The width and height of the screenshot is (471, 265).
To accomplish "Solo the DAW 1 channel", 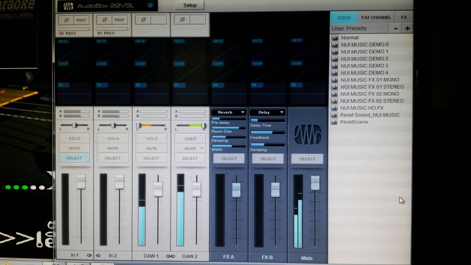I will tap(152, 139).
